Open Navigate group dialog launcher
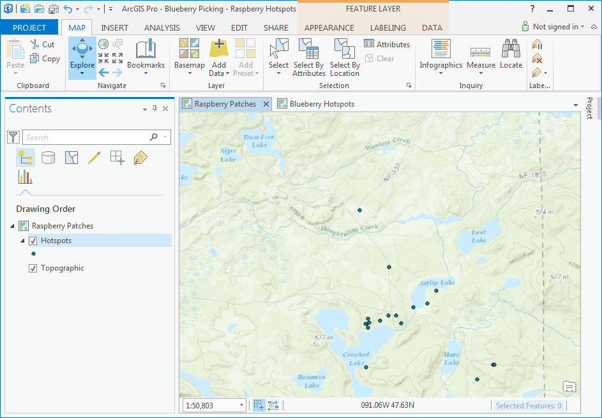The width and height of the screenshot is (602, 418). click(x=163, y=86)
